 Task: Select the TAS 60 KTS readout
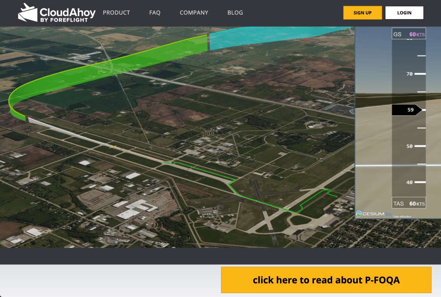pos(408,204)
